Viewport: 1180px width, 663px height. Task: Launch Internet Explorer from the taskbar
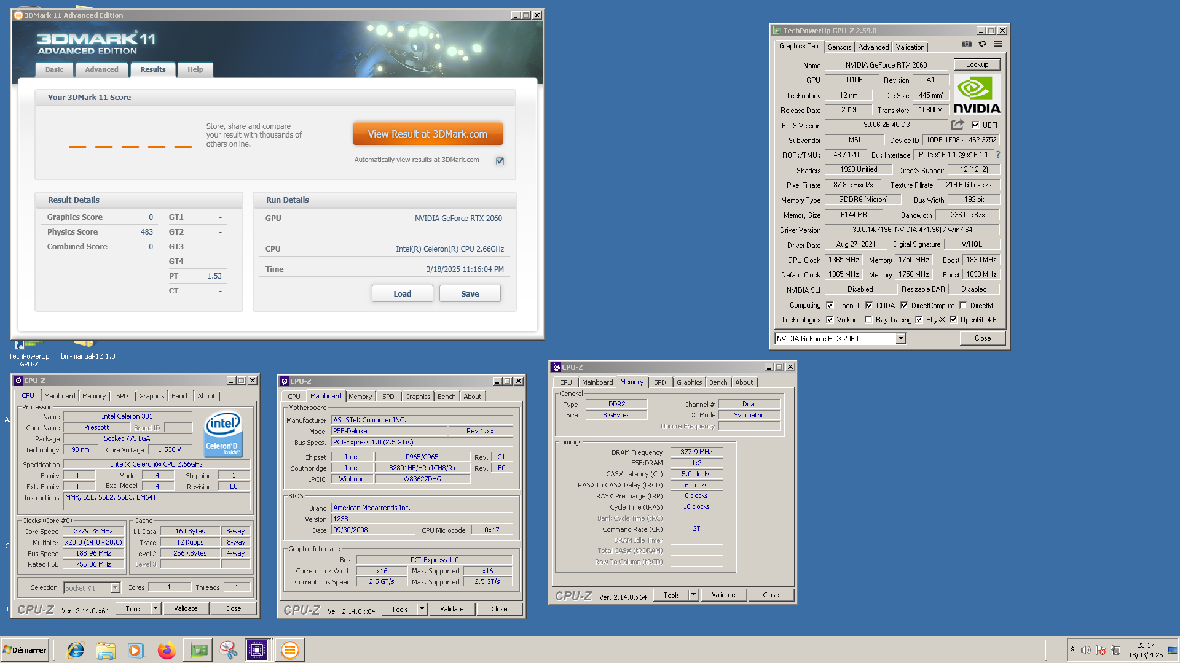(76, 649)
